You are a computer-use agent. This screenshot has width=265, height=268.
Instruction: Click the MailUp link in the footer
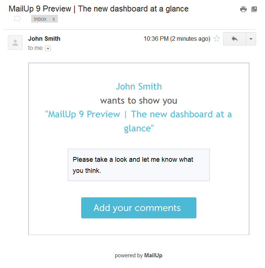[x=153, y=255]
